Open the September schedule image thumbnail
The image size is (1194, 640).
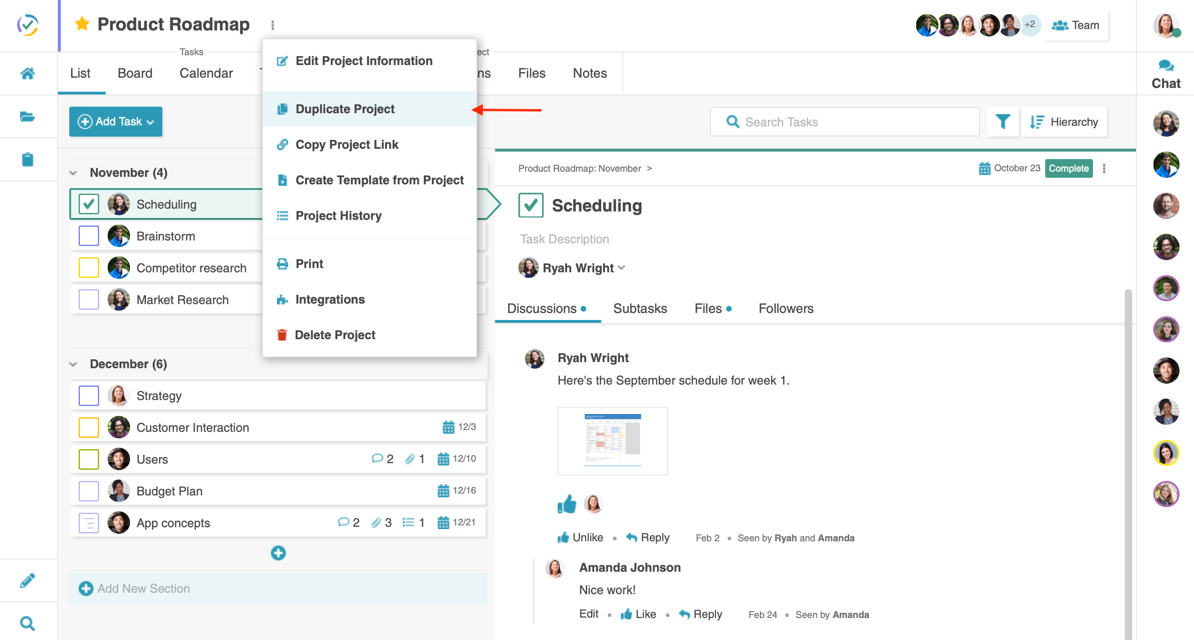click(x=612, y=440)
